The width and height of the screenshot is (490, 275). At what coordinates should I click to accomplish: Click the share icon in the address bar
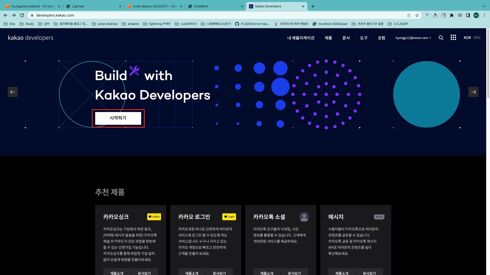[x=409, y=15]
